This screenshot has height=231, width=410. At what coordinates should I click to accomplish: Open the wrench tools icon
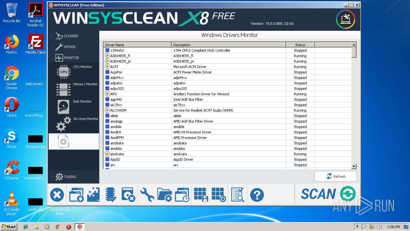click(147, 195)
